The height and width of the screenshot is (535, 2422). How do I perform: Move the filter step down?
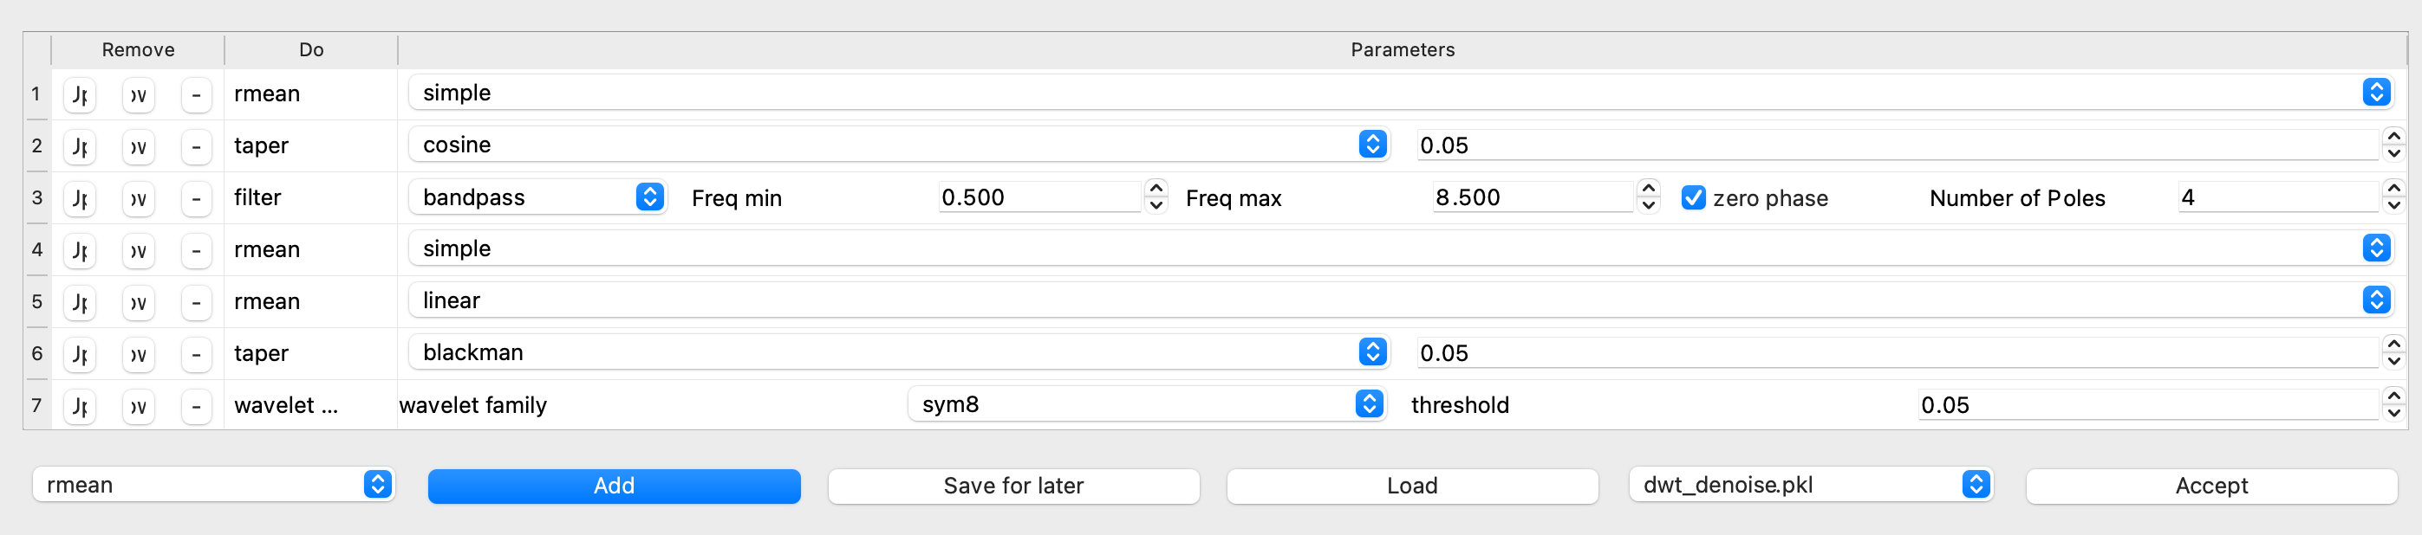click(138, 199)
